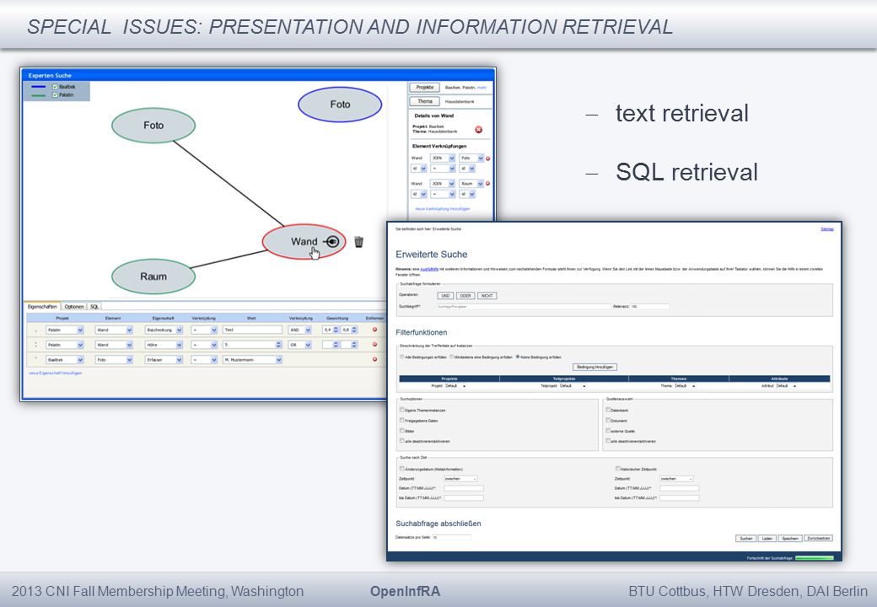This screenshot has width=877, height=607.
Task: Open the Beschreibung Eigenschaft dropdown
Action: pos(164,330)
